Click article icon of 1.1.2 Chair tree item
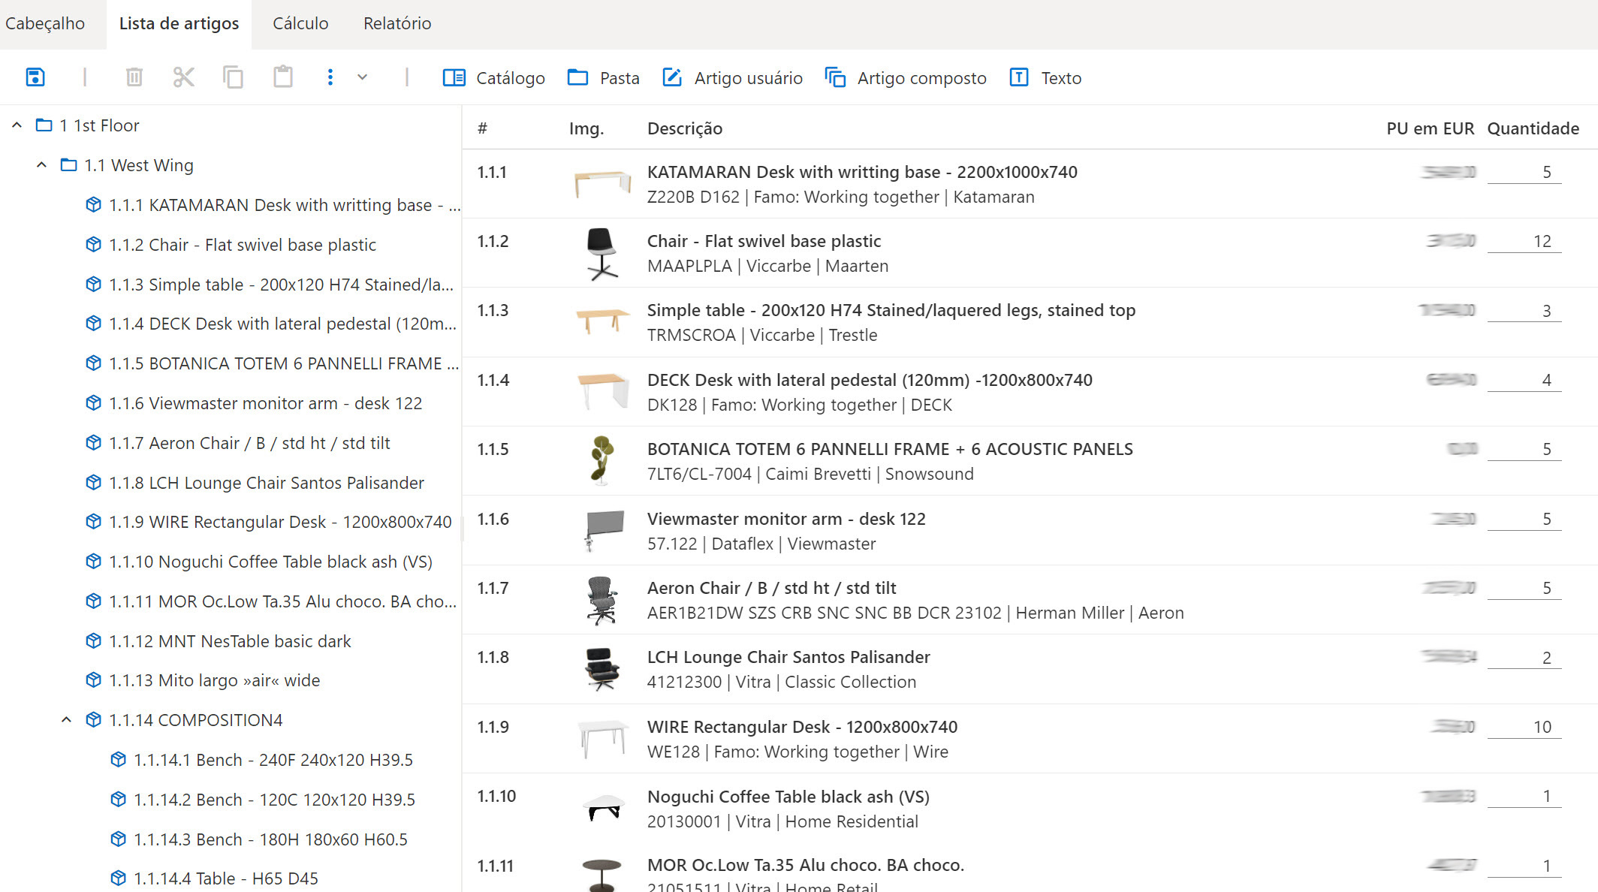Viewport: 1598px width, 892px height. pyautogui.click(x=93, y=245)
